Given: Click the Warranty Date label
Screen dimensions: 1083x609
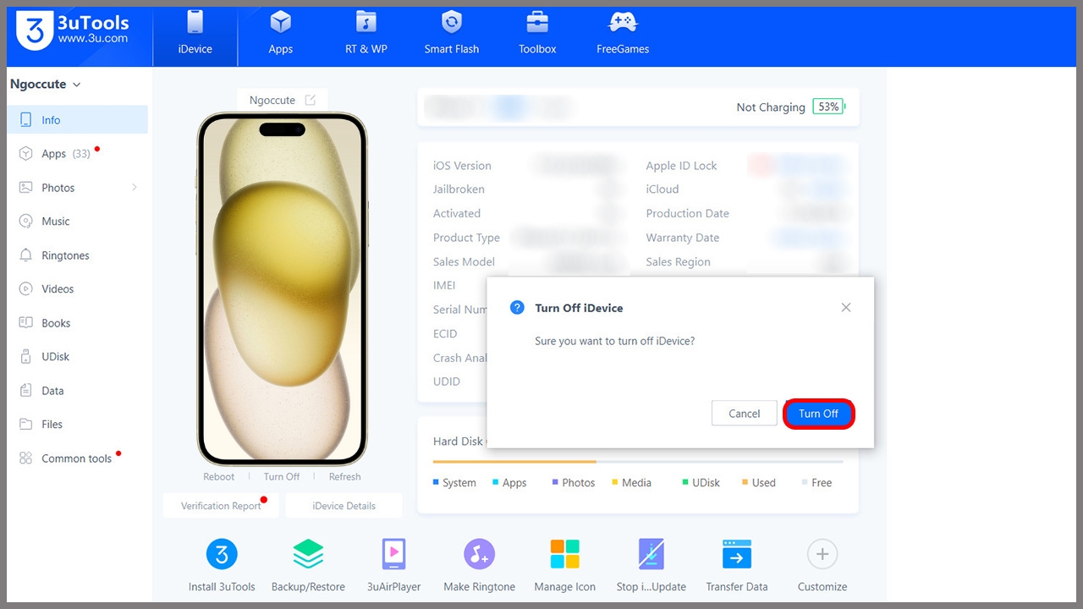Looking at the screenshot, I should (683, 238).
